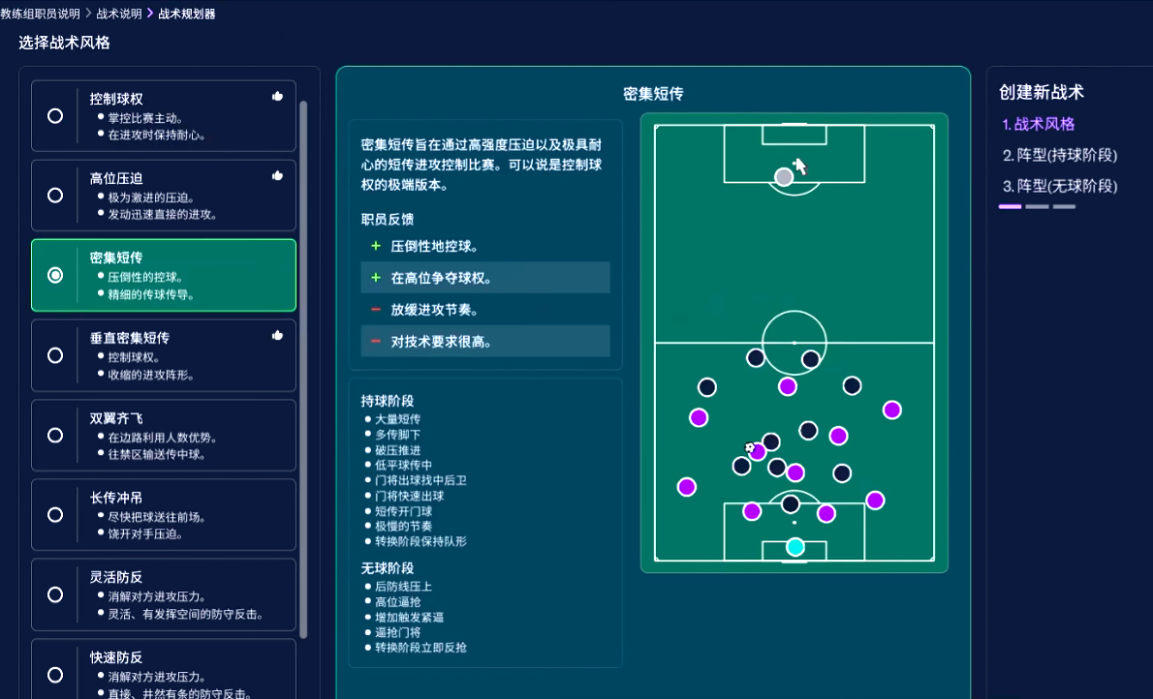Click the green plus icon beside 压倒性地控球

click(x=376, y=247)
